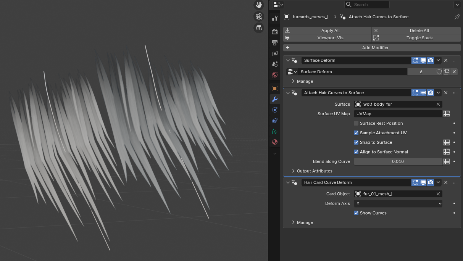Uncheck Align to Surface Normal
The image size is (463, 261).
point(356,152)
